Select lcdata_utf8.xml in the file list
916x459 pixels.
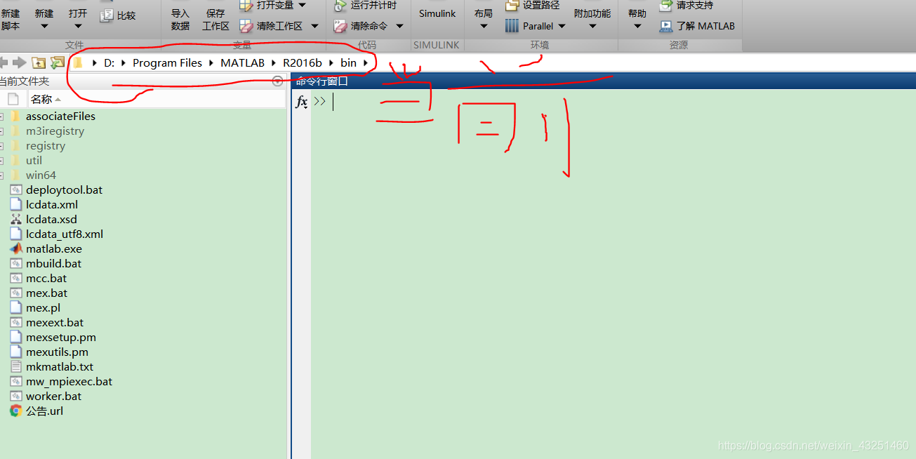coord(65,234)
